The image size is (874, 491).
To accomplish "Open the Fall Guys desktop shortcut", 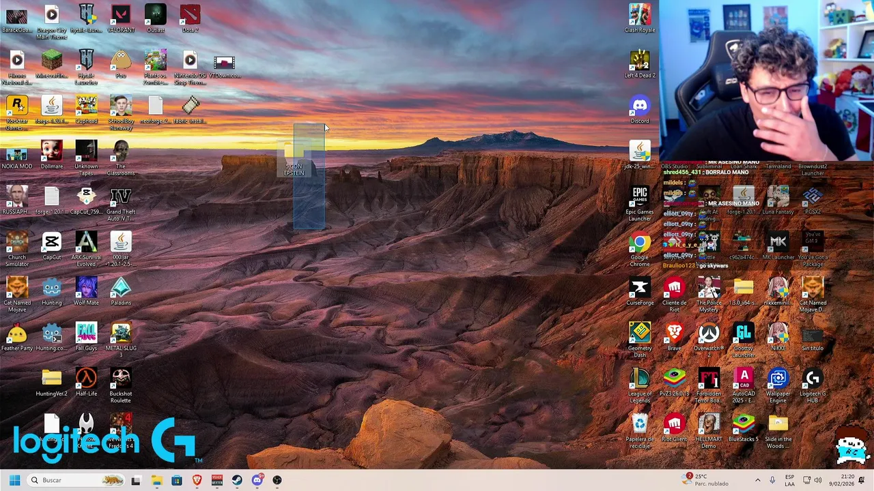I will (86, 337).
